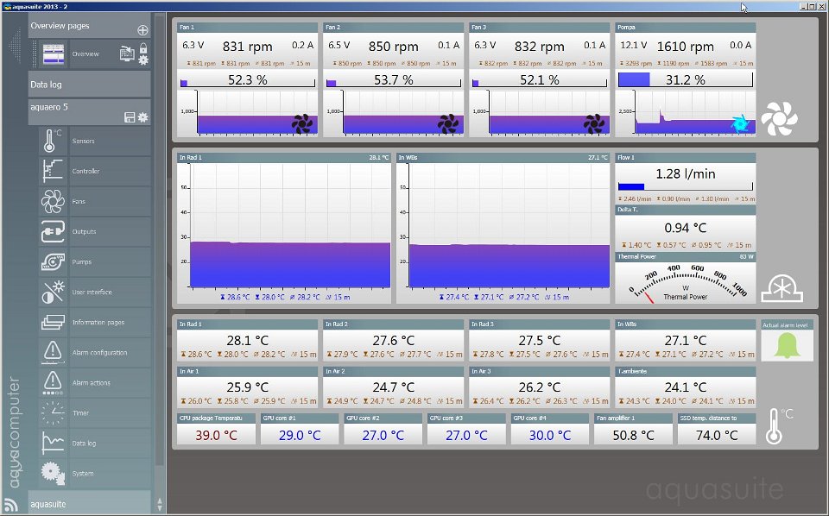Open the Sensors thermometer icon

click(53, 141)
